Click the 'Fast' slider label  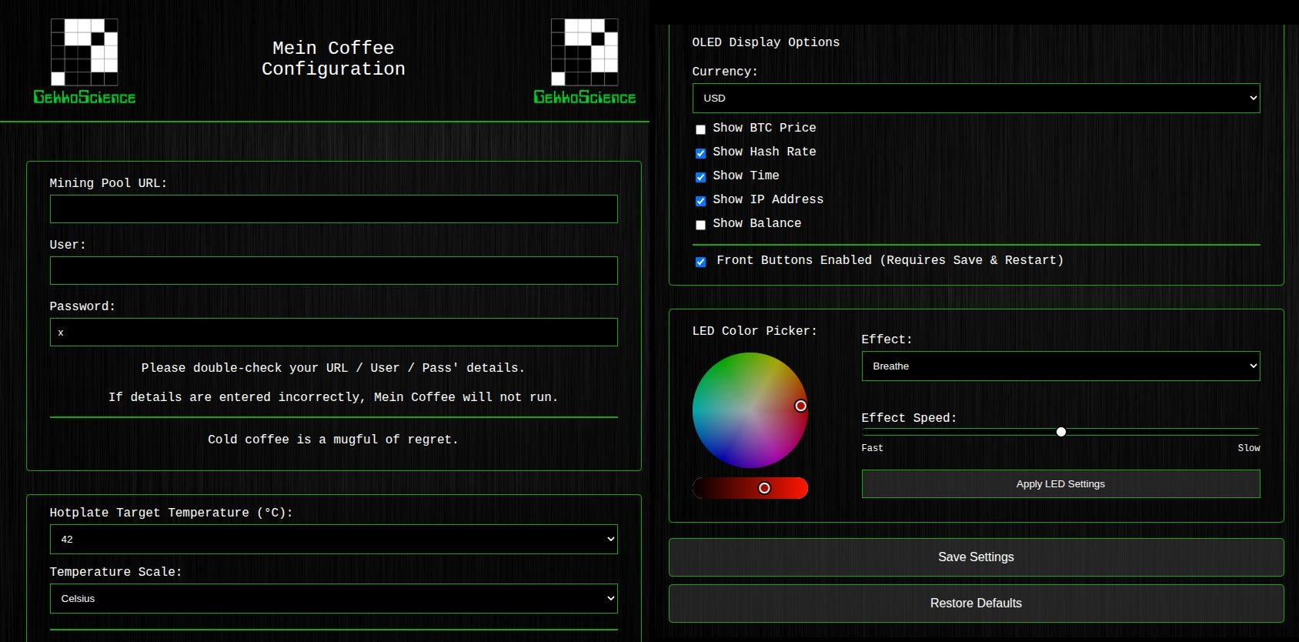(x=873, y=448)
